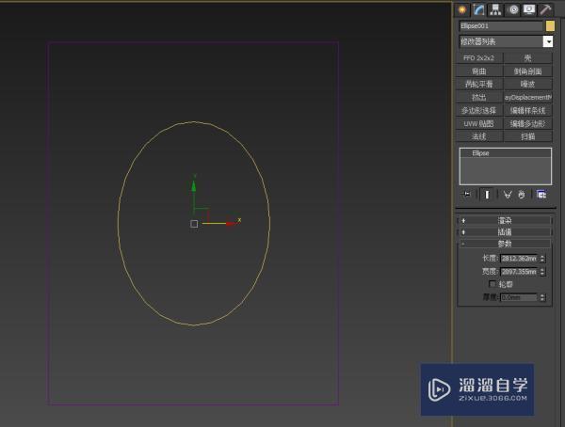
Task: Open the Display panel tab
Action: 529,9
